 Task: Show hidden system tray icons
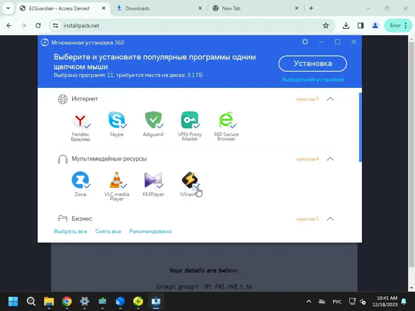308,301
